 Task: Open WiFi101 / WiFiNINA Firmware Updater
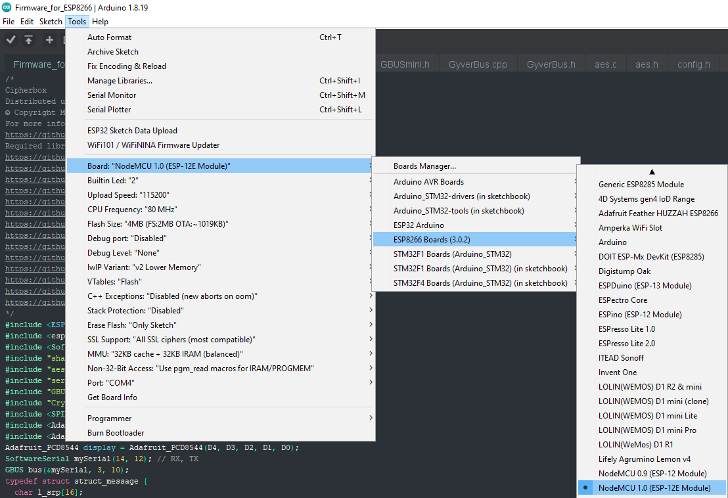click(221, 145)
